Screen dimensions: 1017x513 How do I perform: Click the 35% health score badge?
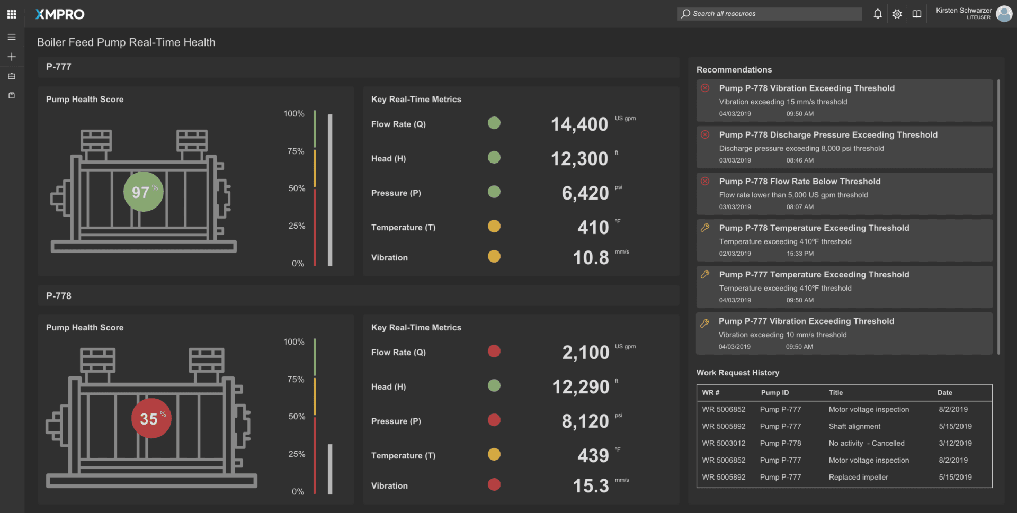click(x=151, y=418)
